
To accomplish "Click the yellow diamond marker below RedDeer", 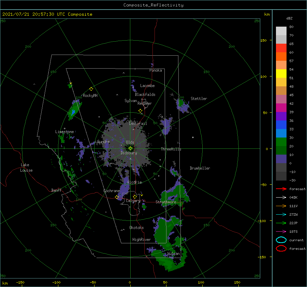I will [140, 111].
